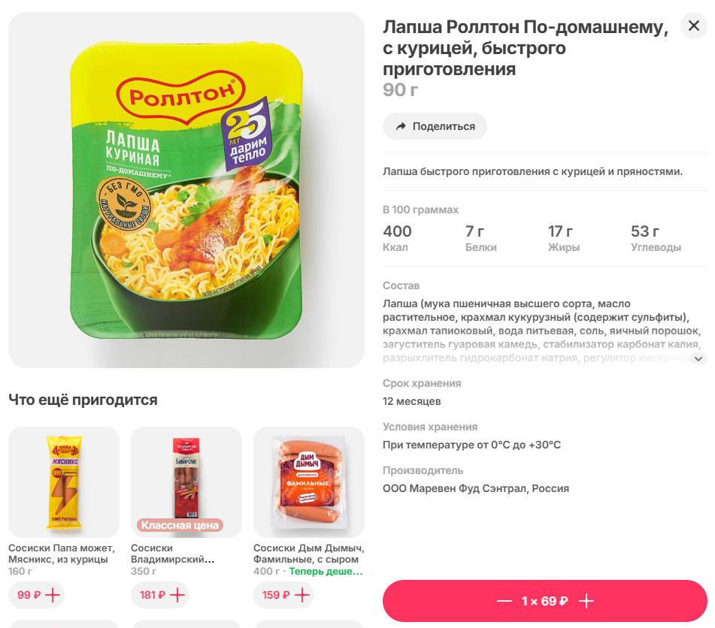Expand the full Состав ingredients list
715x628 pixels.
pos(698,359)
